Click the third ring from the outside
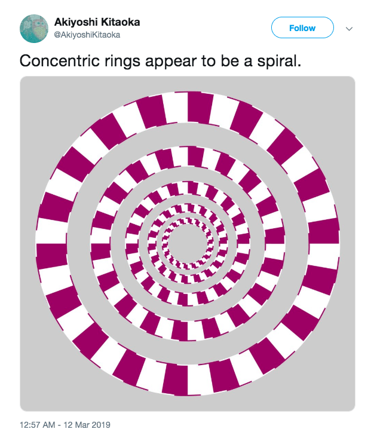Image resolution: width=374 pixels, height=435 pixels. click(187, 188)
